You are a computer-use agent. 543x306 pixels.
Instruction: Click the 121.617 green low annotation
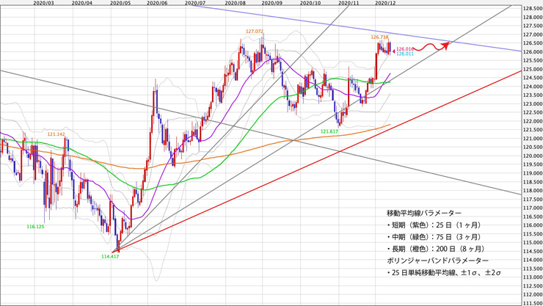[x=329, y=131]
